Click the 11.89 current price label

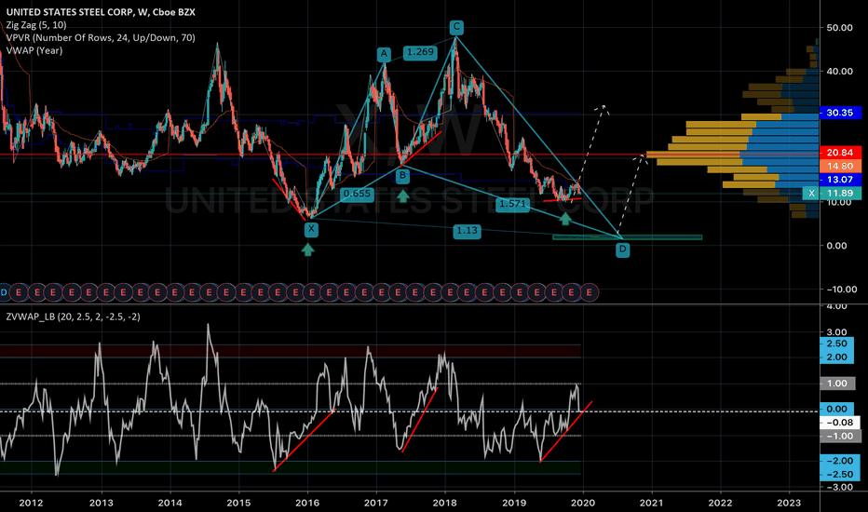coord(840,194)
